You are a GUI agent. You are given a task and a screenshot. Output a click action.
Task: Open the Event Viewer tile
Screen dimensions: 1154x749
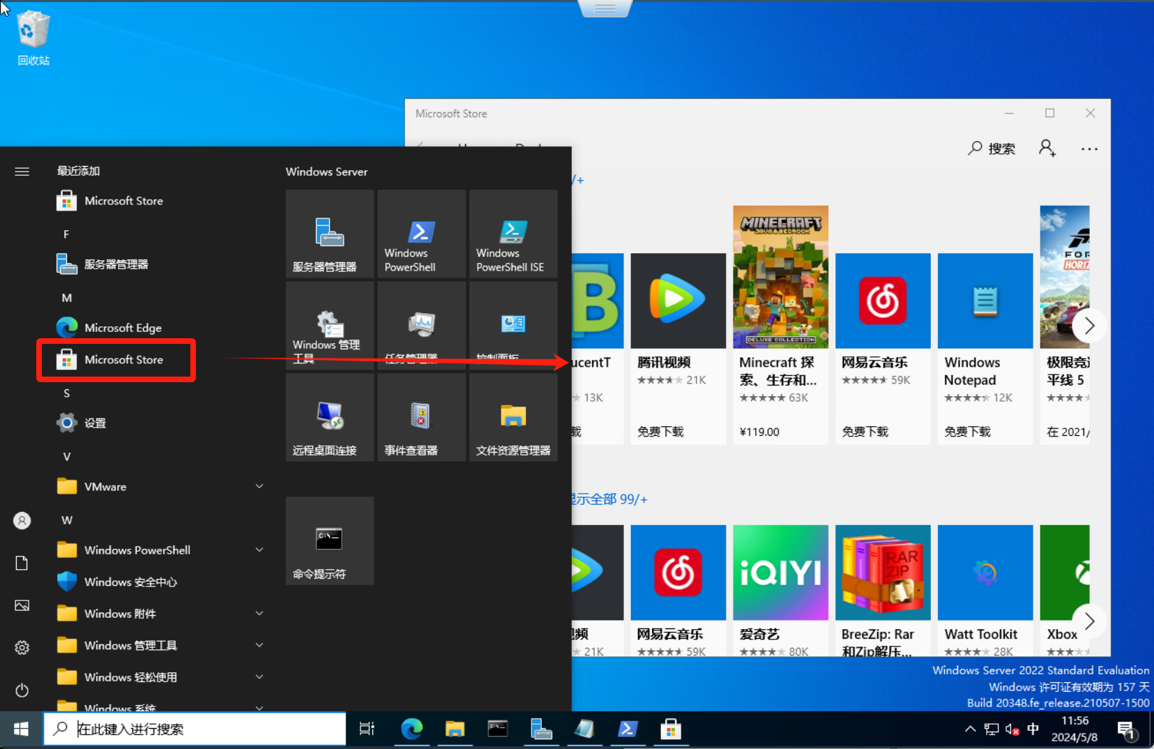[x=421, y=418]
